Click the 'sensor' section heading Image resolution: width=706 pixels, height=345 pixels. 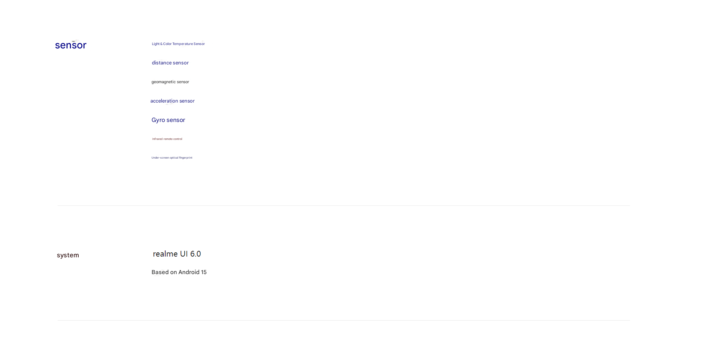(x=71, y=45)
